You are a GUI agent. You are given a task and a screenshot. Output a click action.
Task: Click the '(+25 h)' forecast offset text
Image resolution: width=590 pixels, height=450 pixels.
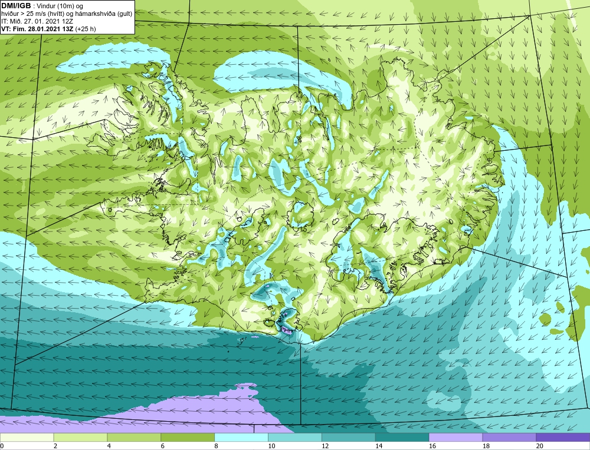click(86, 29)
